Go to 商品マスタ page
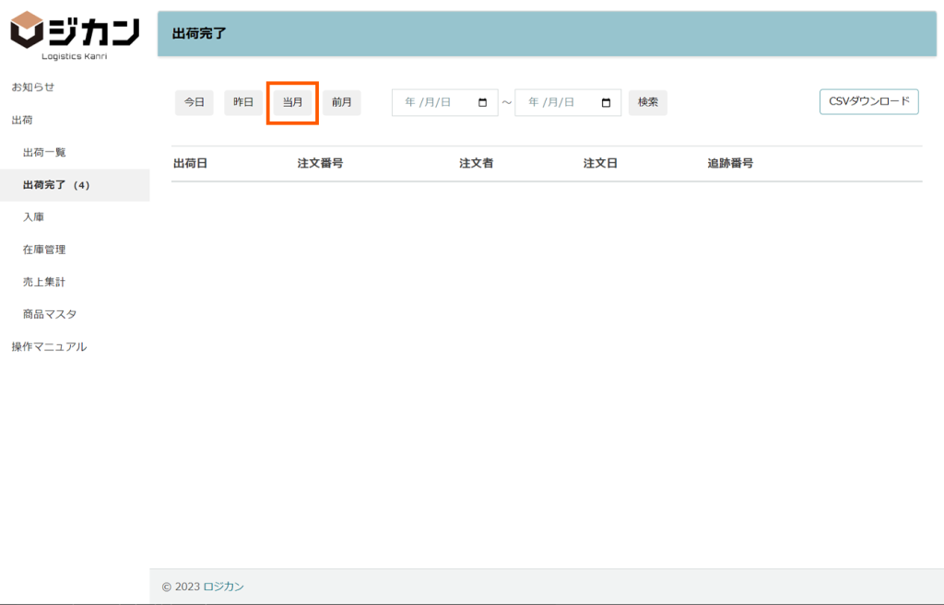The image size is (944, 605). 50,314
